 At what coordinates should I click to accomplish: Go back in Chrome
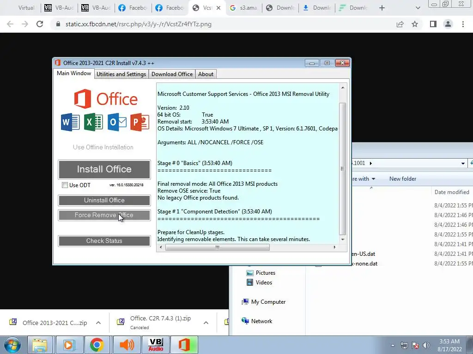coord(10,24)
